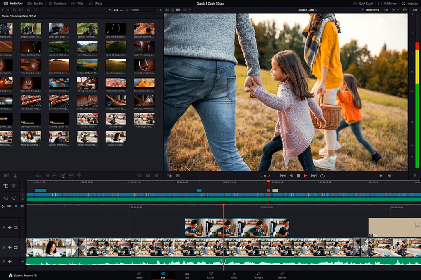The width and height of the screenshot is (421, 280).
Task: Open the Sync Bin panel
Action: (36, 3)
